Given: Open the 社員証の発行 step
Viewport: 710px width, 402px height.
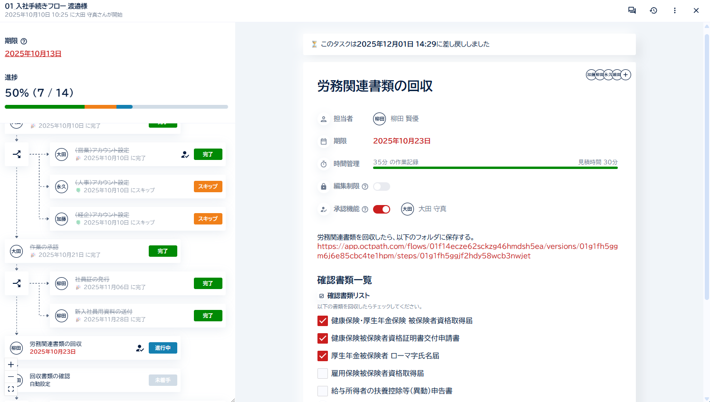Looking at the screenshot, I should click(x=138, y=283).
